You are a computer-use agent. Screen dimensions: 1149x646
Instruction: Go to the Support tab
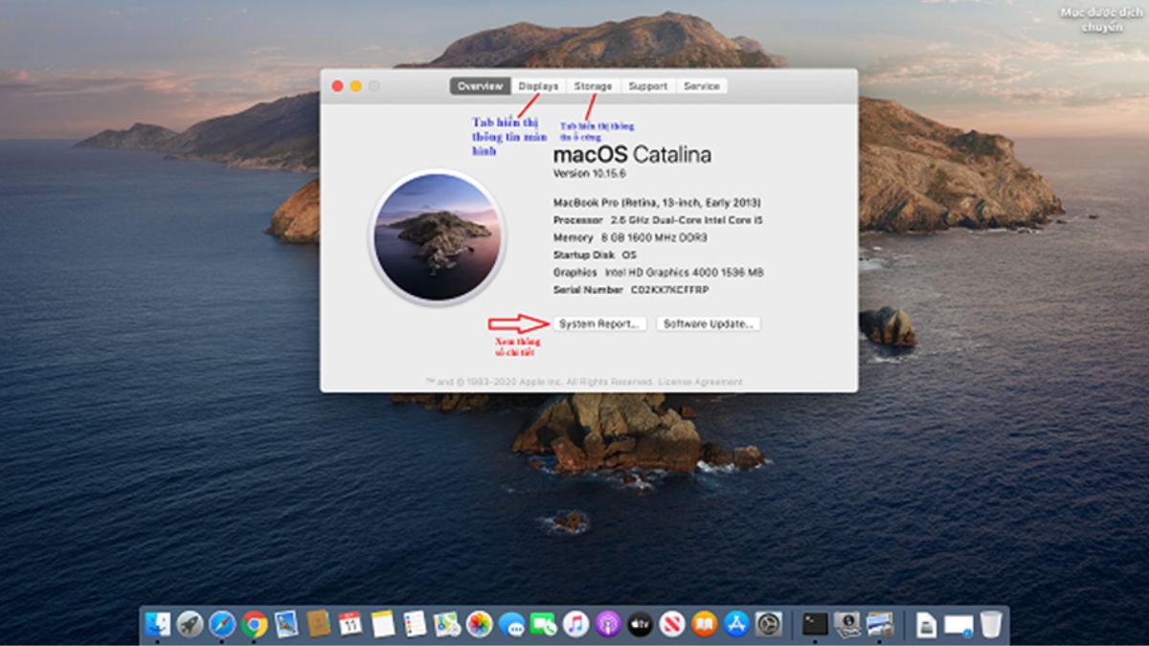click(648, 86)
